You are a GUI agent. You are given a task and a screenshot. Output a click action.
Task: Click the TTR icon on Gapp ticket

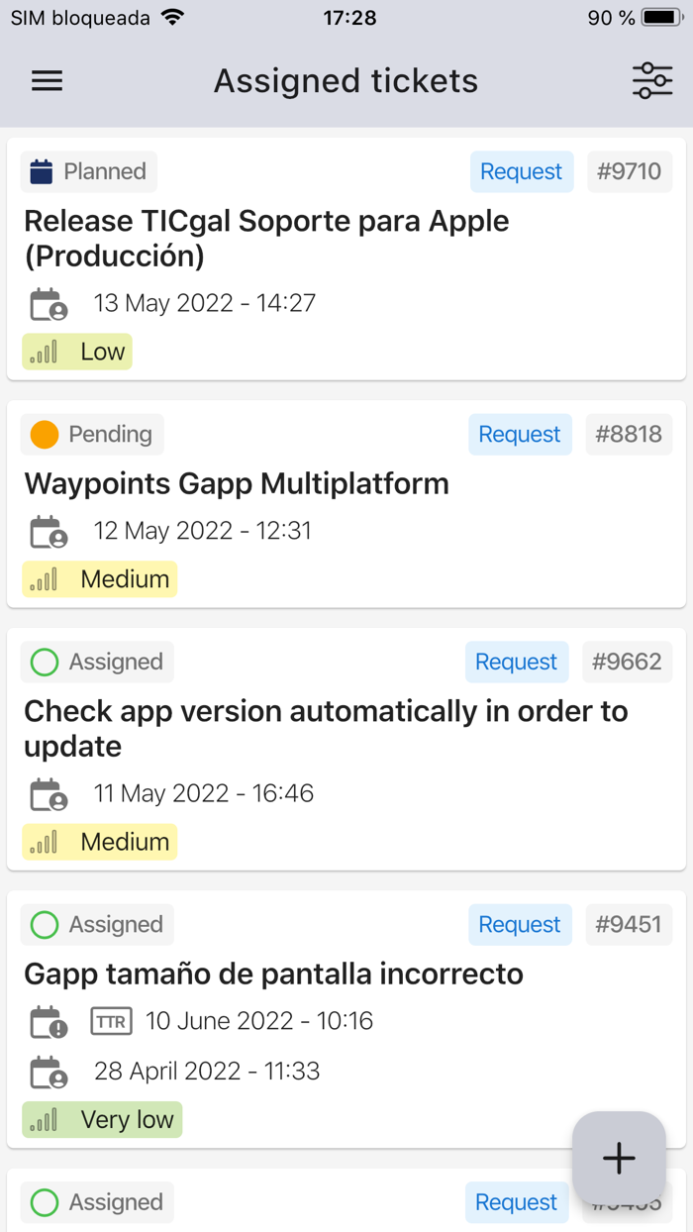111,1021
